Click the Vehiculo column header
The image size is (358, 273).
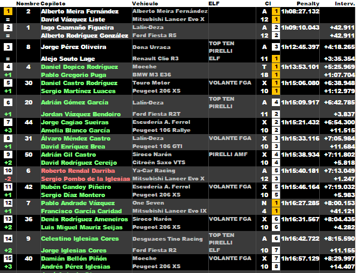pyautogui.click(x=145, y=4)
